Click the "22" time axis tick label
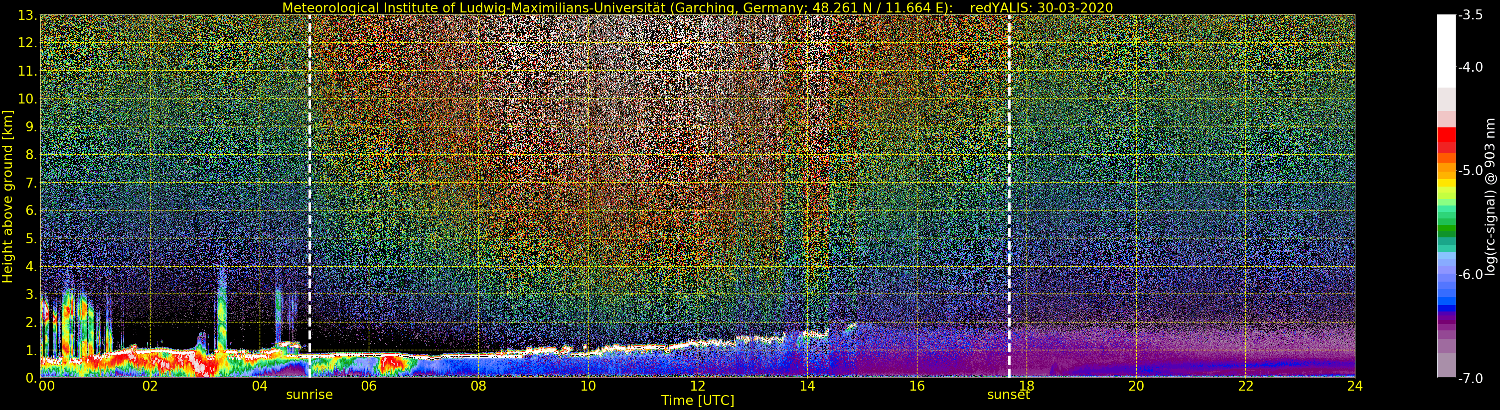 coord(1245,386)
